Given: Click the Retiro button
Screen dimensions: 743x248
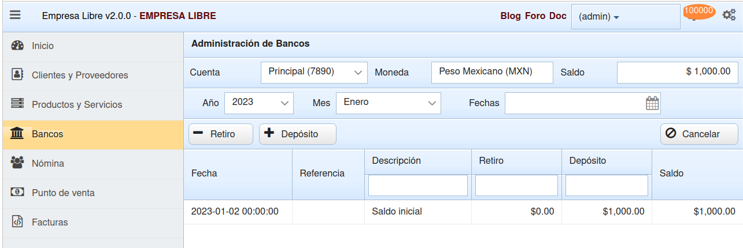Looking at the screenshot, I should click(x=221, y=134).
